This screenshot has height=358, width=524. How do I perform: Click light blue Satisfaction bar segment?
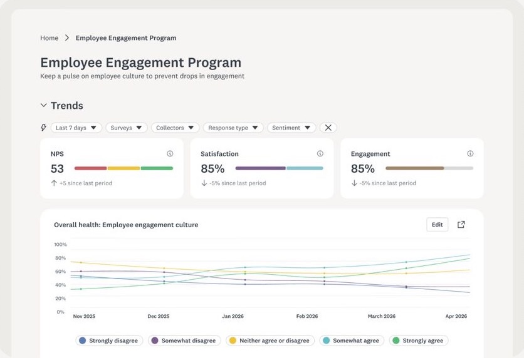305,168
